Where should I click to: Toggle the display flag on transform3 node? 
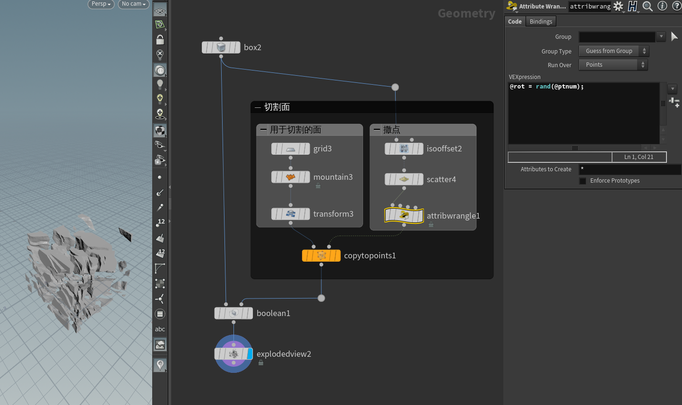[x=306, y=214]
